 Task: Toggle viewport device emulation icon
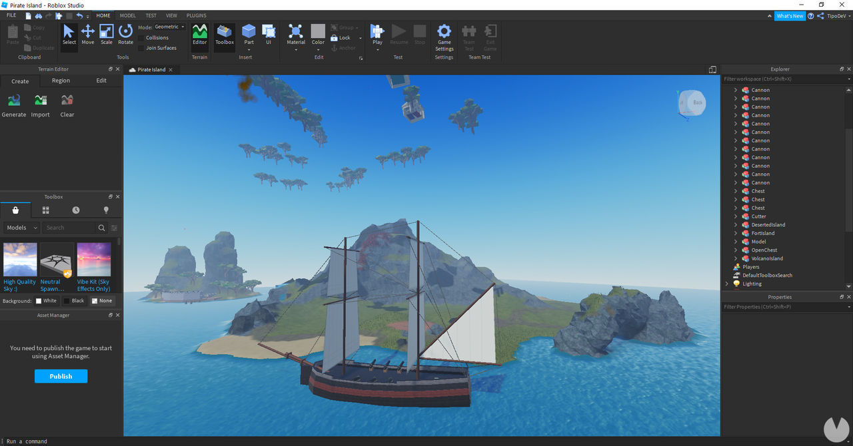click(x=712, y=69)
